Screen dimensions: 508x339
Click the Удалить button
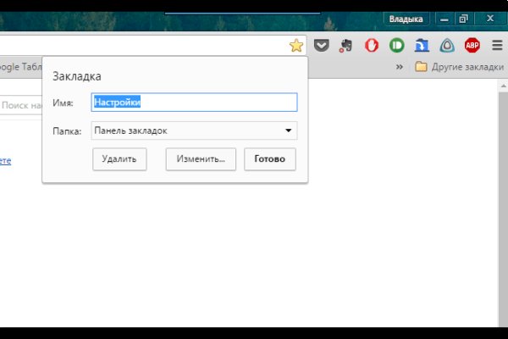(x=119, y=158)
